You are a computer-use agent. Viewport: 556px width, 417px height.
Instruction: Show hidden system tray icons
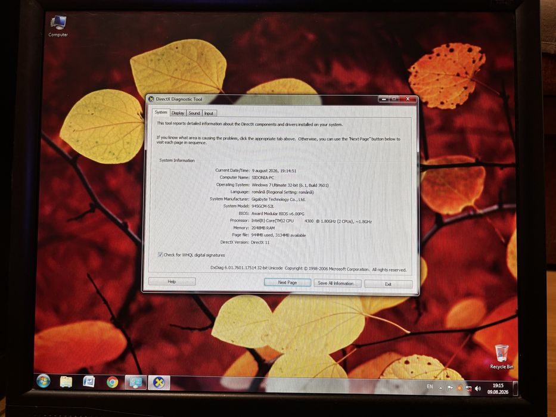(x=440, y=388)
